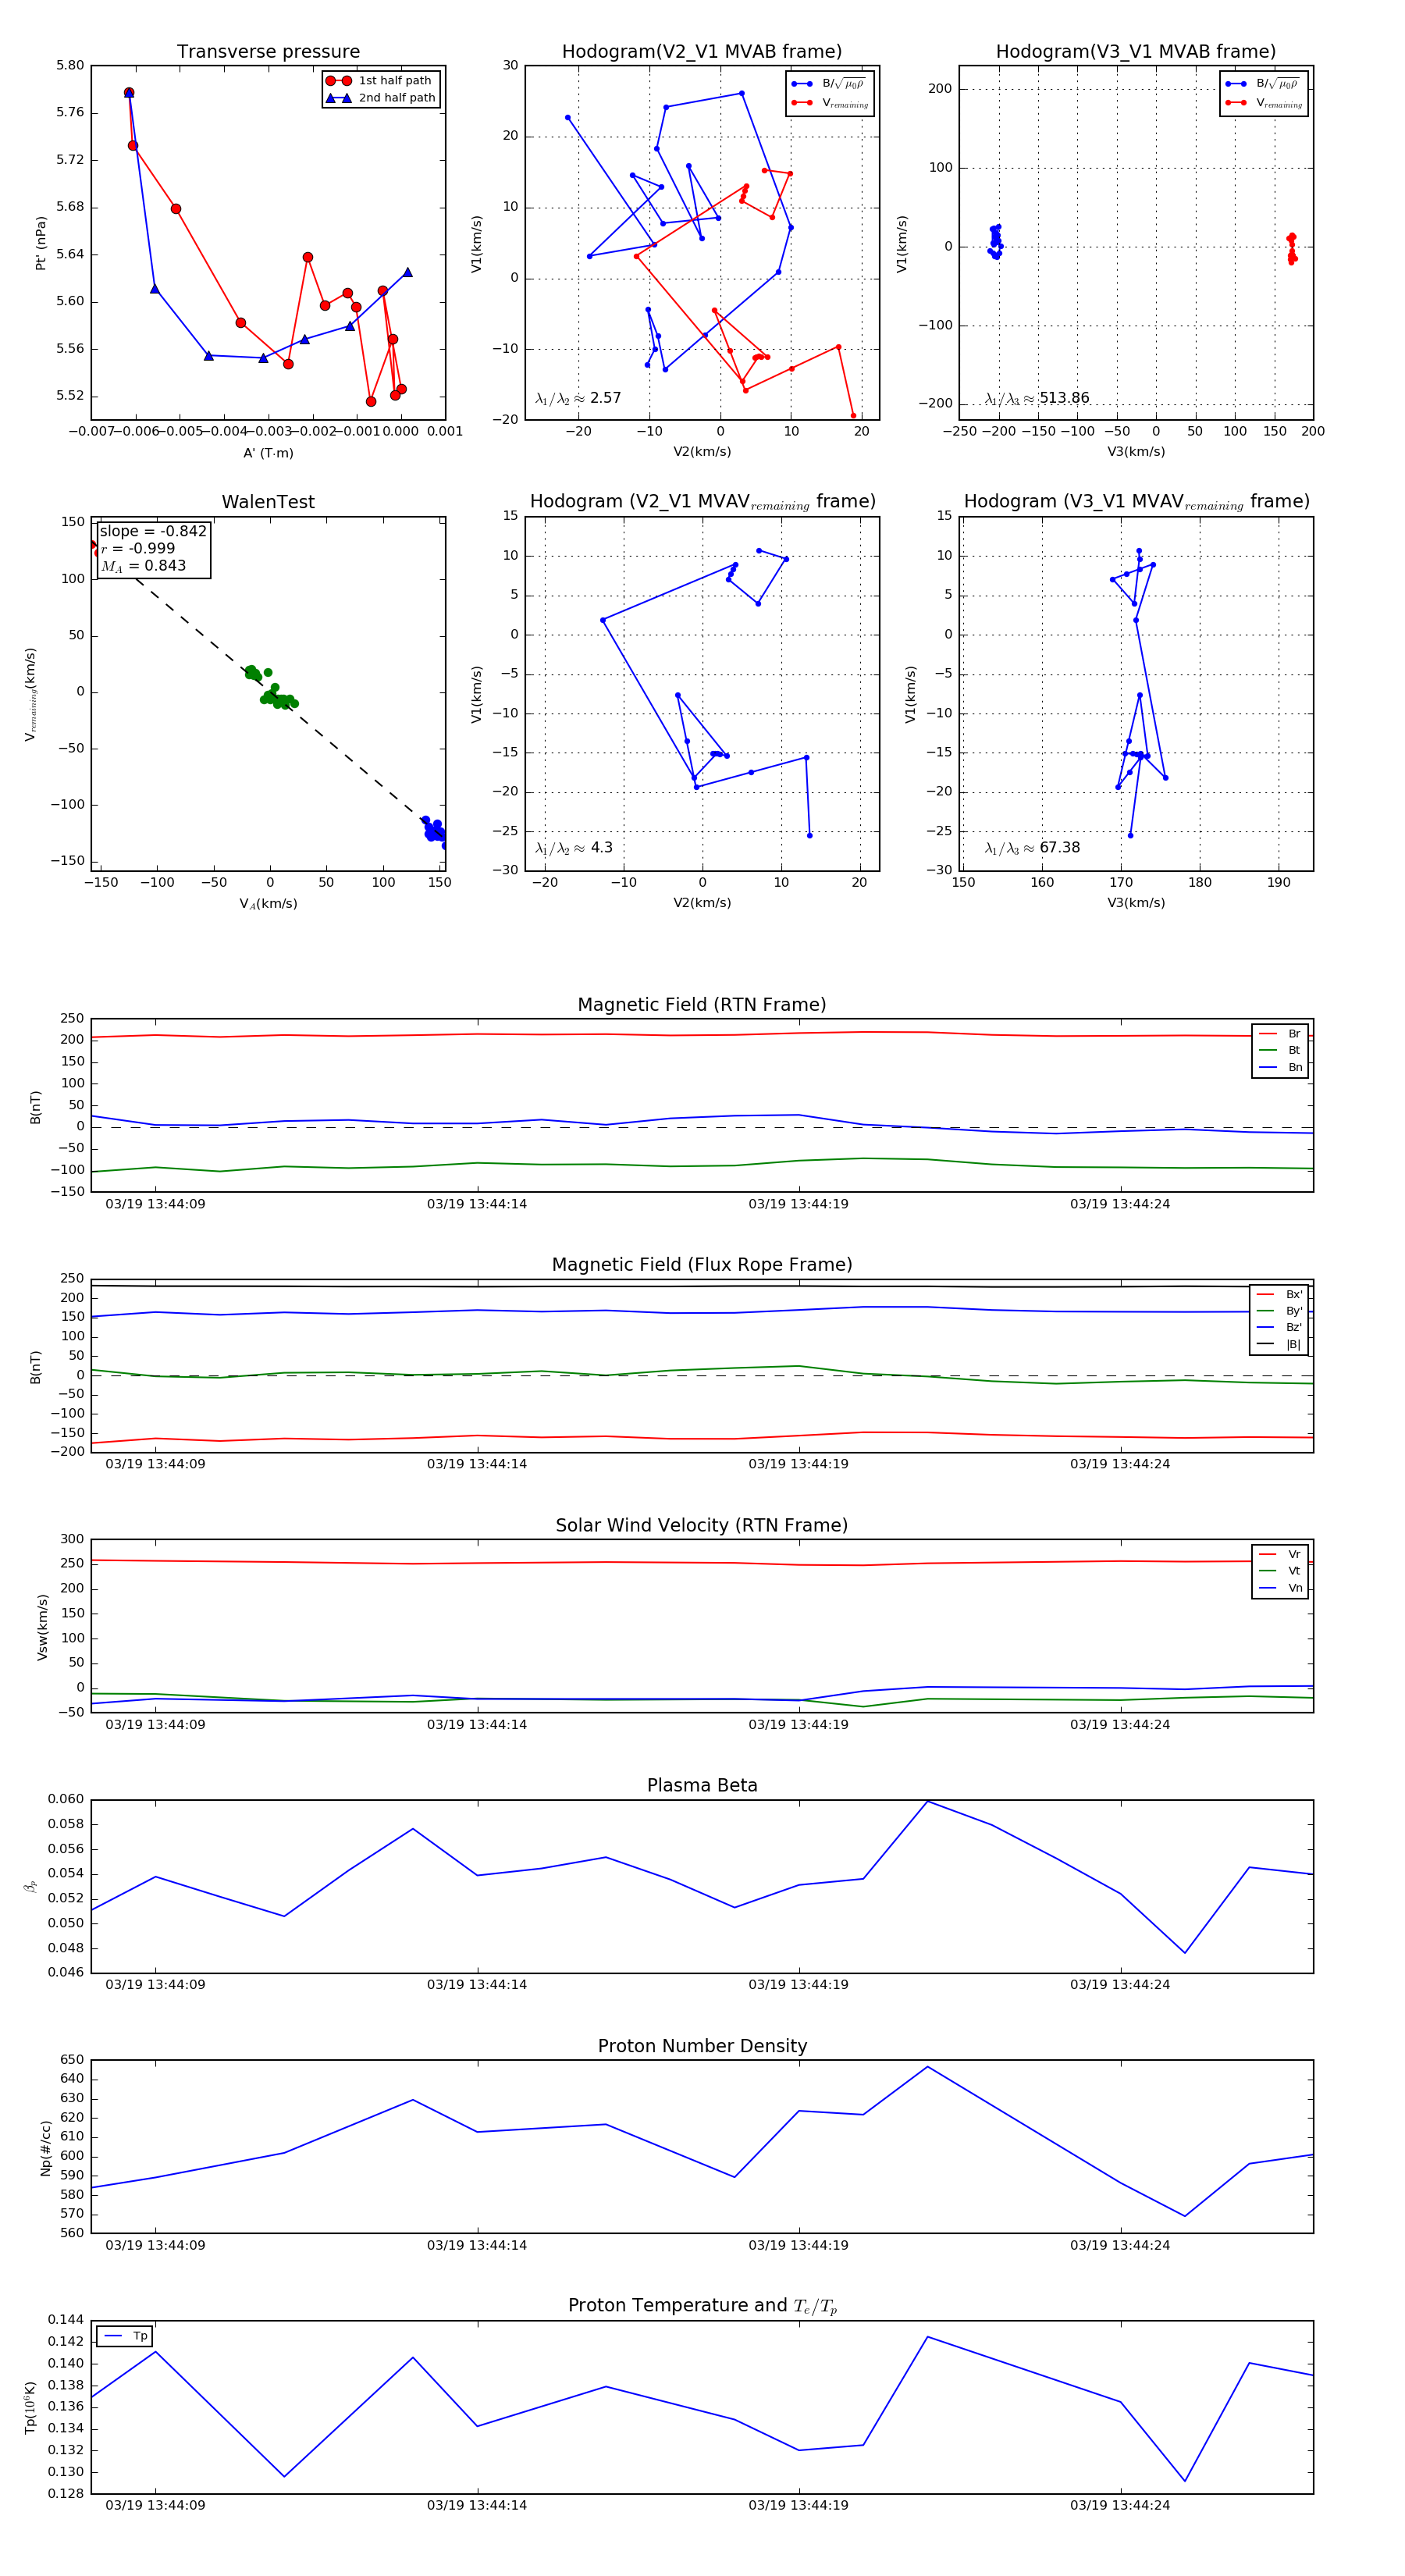Click '03/19 13:44:14' tick under Solar Wind Velocity plot
Screen dimensions: 1405x2576
click(x=477, y=1724)
